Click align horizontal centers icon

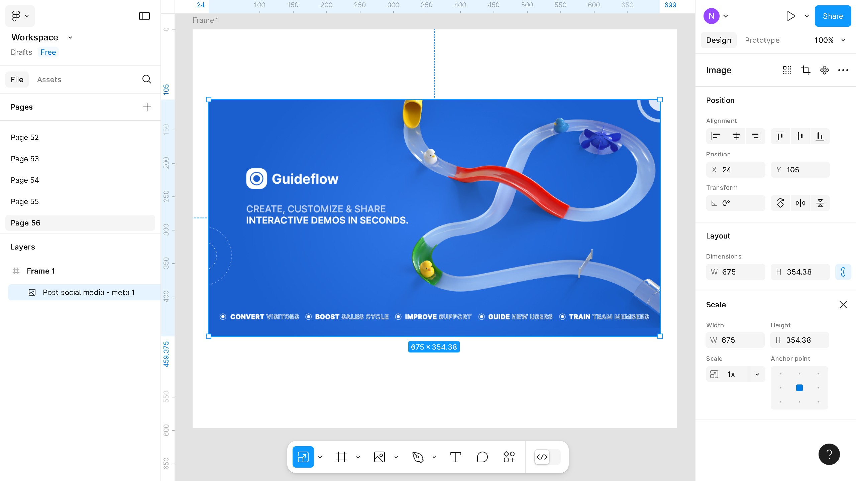(x=736, y=136)
